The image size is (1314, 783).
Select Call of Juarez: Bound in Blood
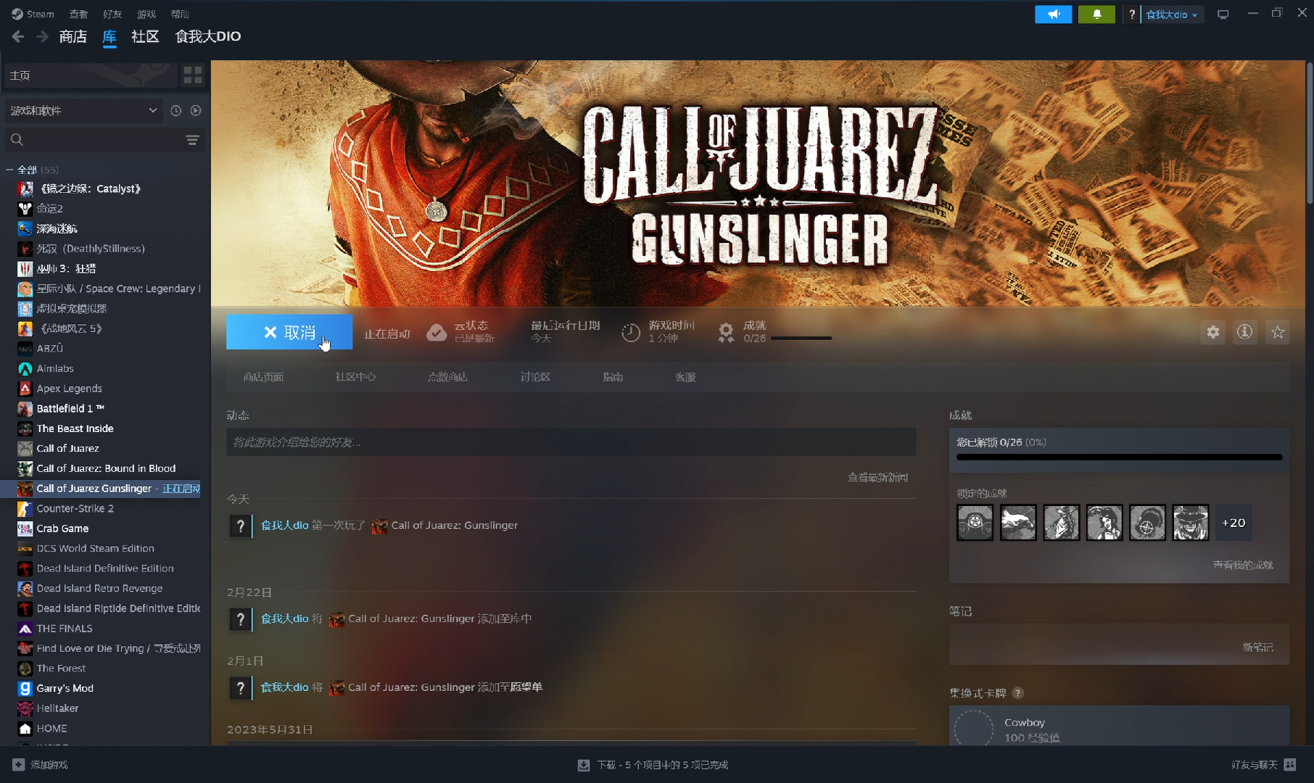105,468
